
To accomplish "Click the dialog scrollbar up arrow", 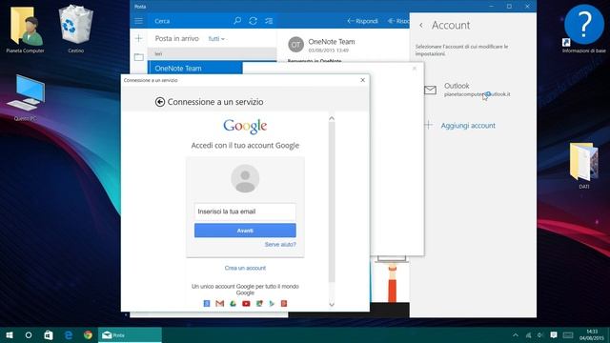I will pos(332,118).
